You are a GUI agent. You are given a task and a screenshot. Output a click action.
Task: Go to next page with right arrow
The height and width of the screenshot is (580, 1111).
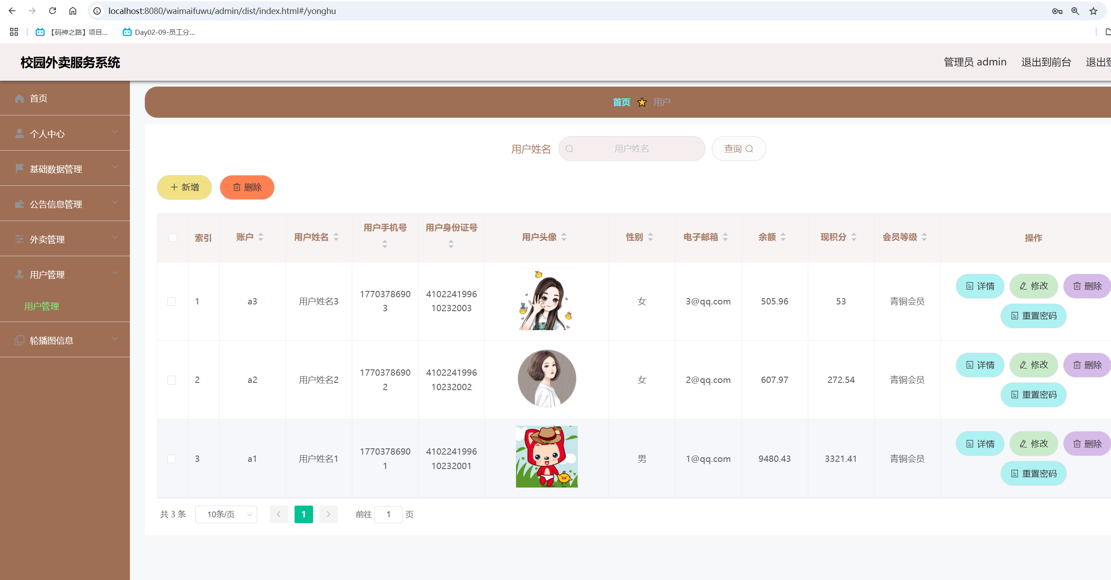point(328,514)
